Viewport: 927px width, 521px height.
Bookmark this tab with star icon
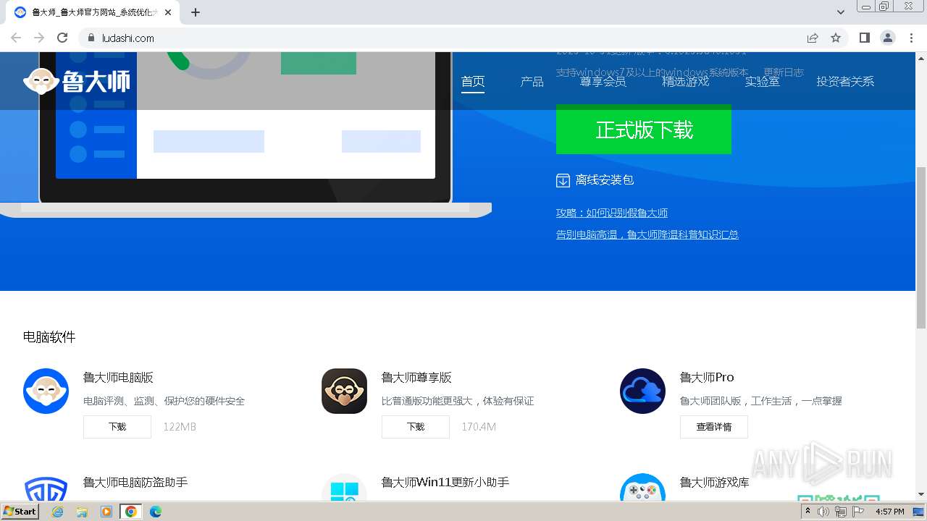pyautogui.click(x=836, y=38)
